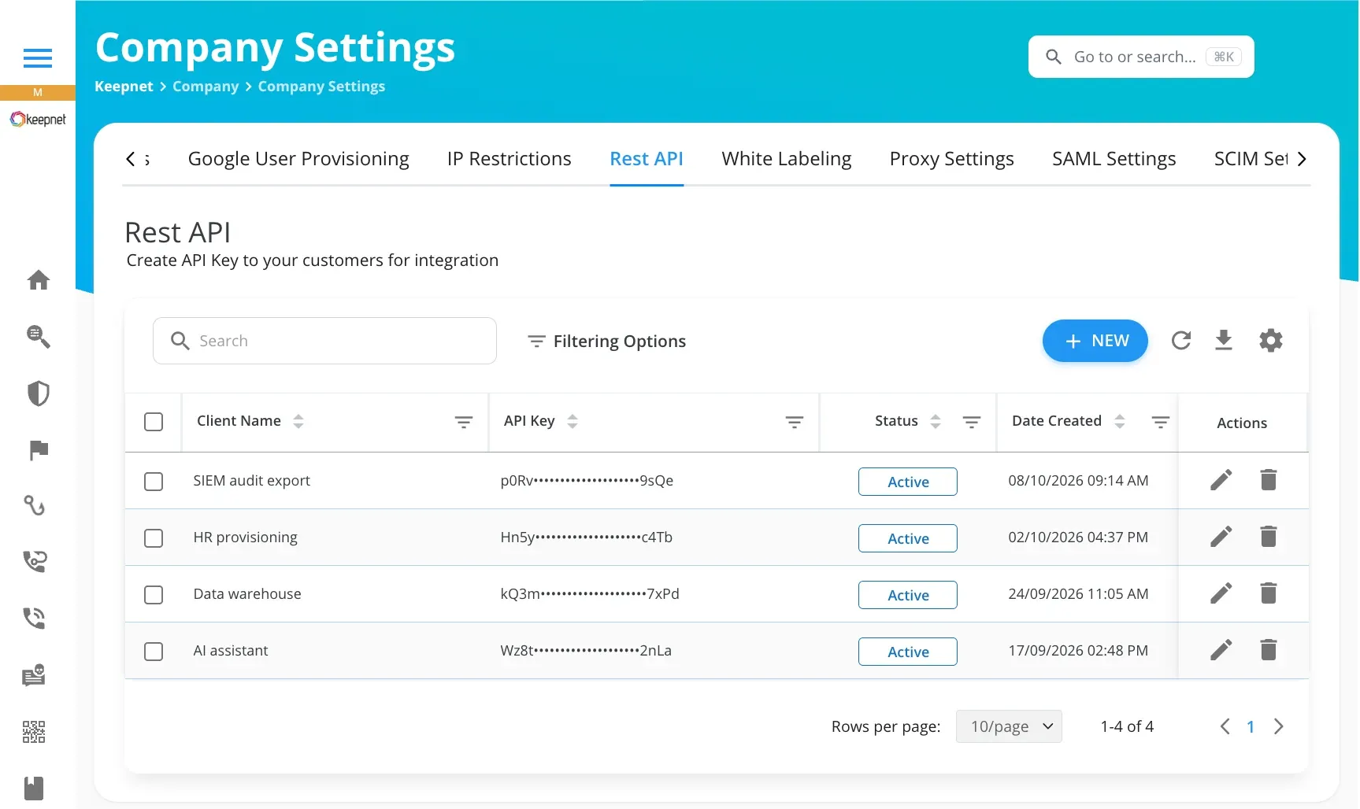Image resolution: width=1360 pixels, height=809 pixels.
Task: Delete the AI assistant key
Action: click(1268, 650)
